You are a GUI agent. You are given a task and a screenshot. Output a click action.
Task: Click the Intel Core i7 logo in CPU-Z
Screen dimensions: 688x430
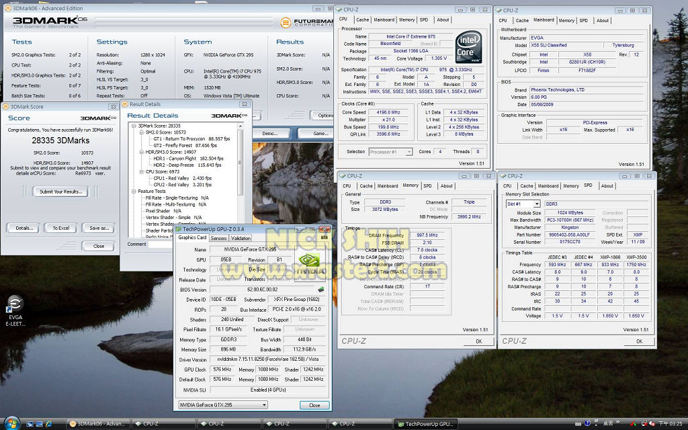tap(468, 46)
